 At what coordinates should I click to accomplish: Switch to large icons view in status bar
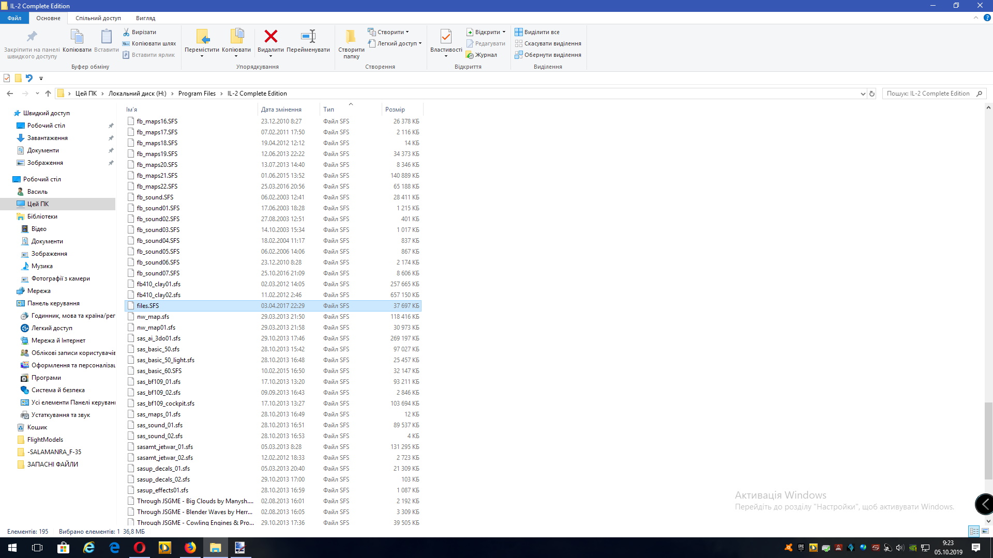pyautogui.click(x=985, y=531)
